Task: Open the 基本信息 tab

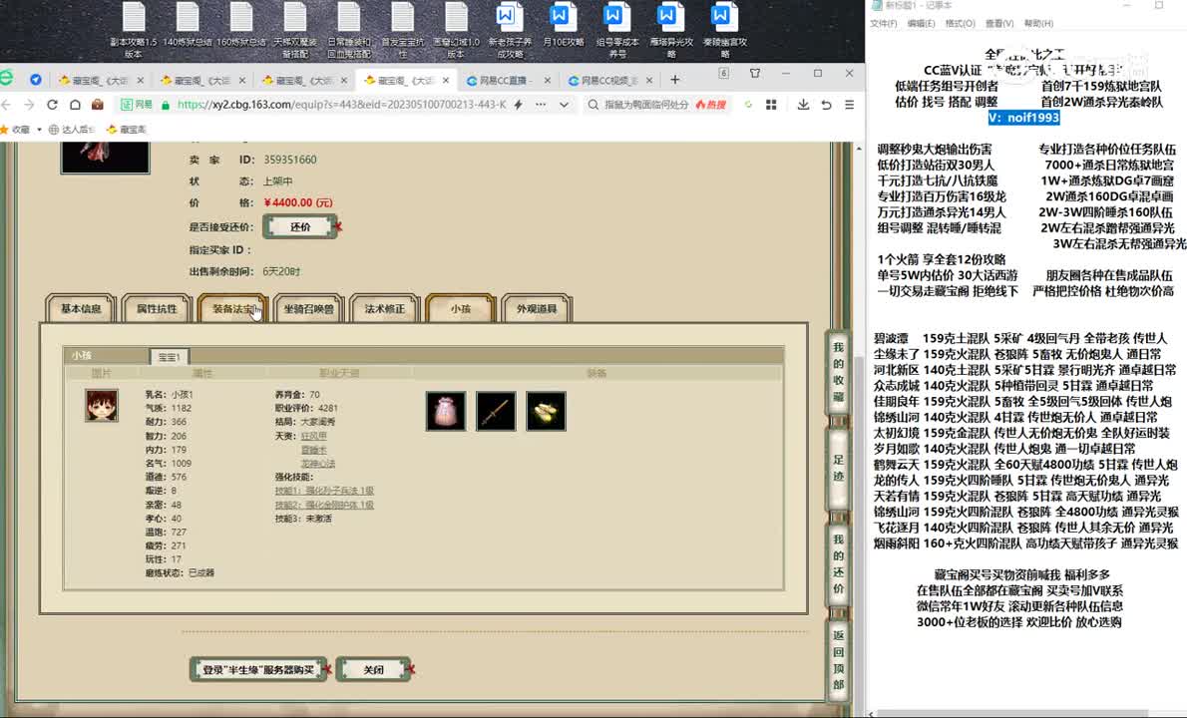Action: point(80,309)
